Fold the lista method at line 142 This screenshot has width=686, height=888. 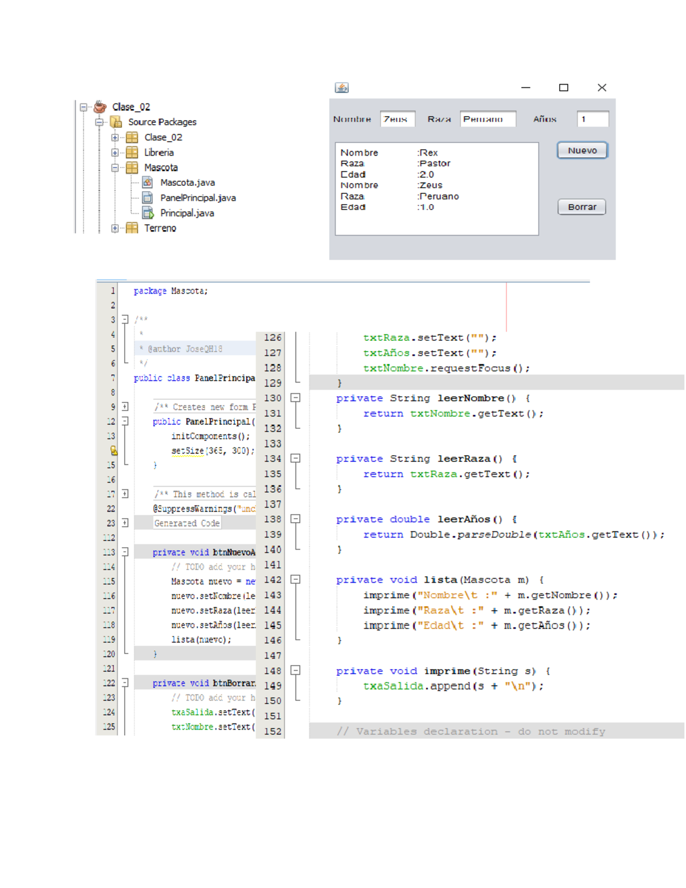point(296,579)
